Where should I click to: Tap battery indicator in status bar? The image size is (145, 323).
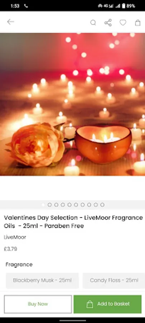[x=123, y=6]
